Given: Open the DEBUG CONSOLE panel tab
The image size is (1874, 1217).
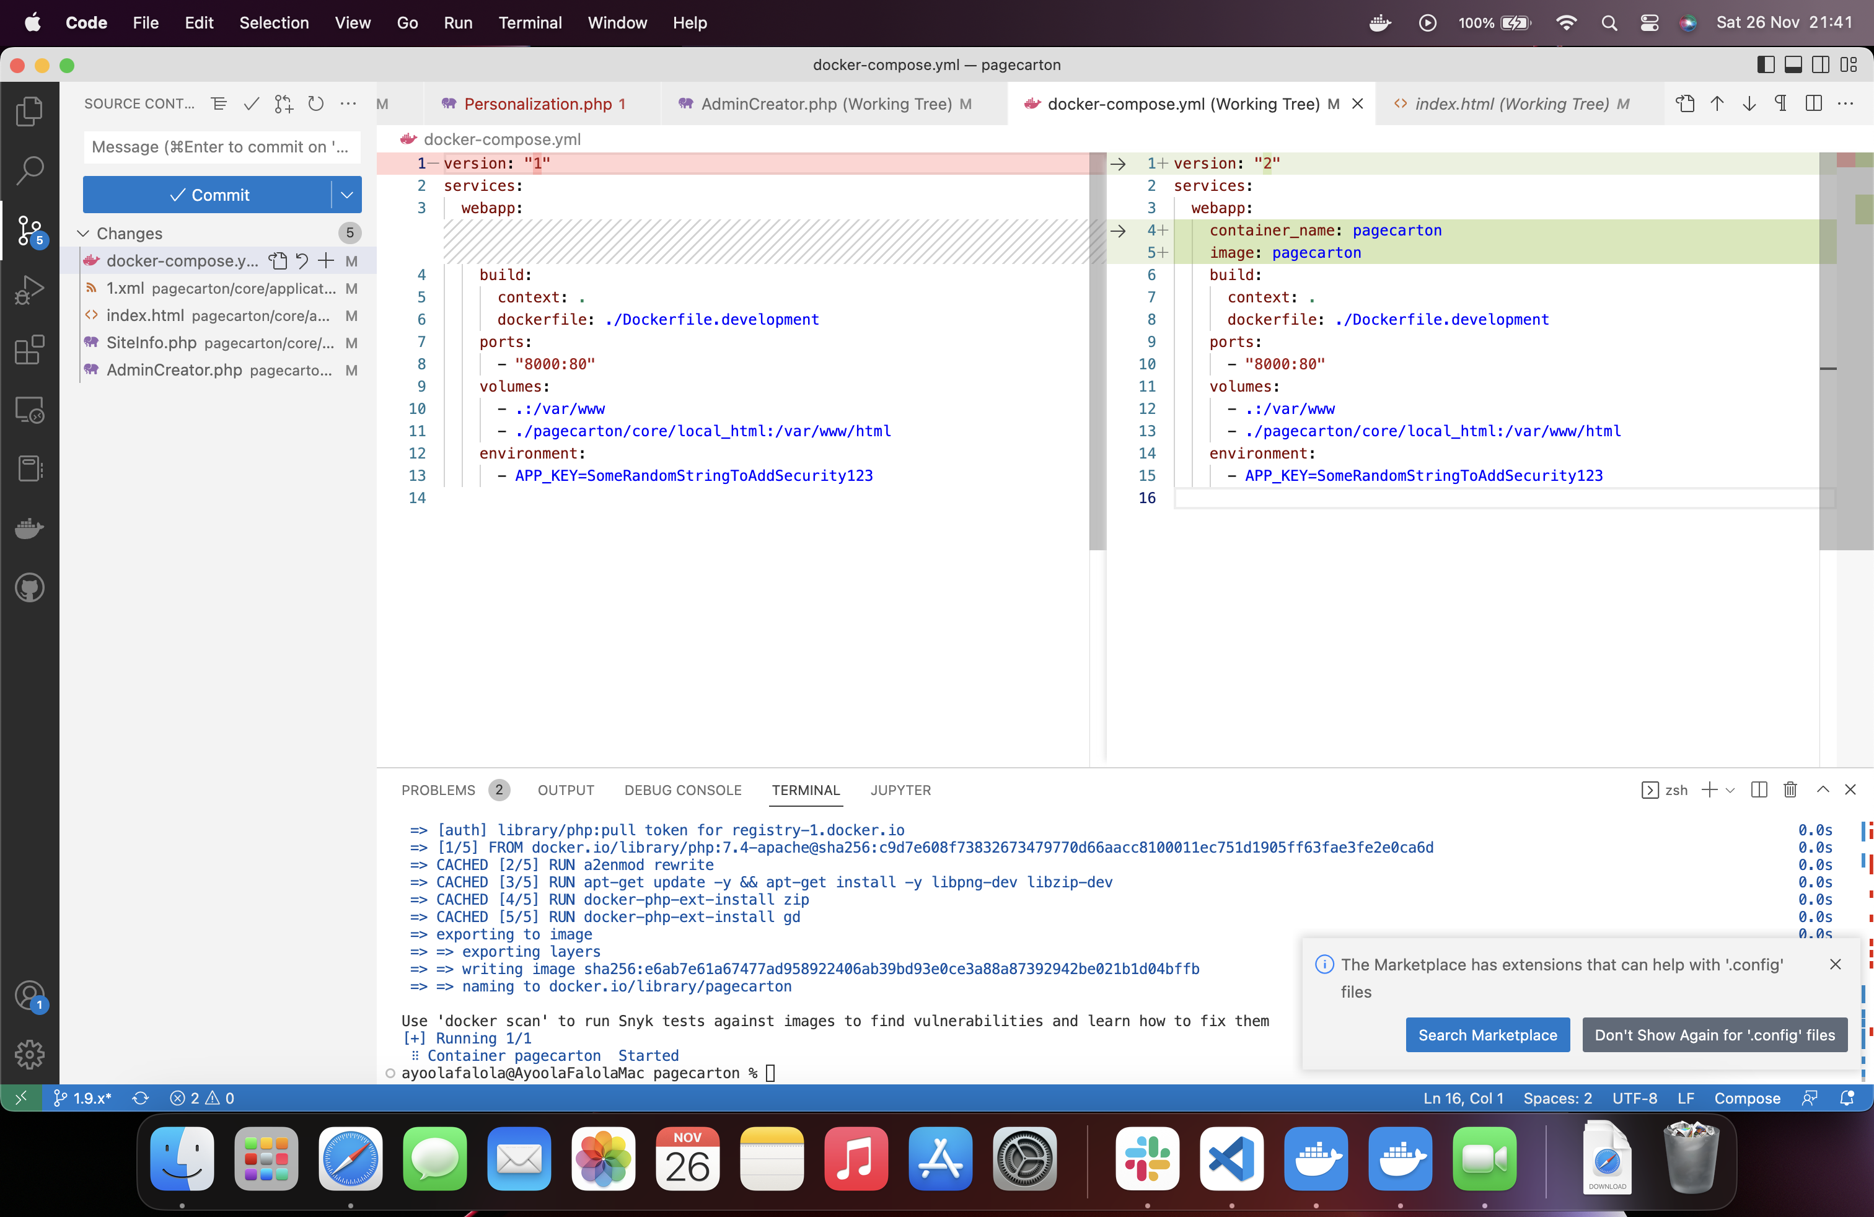Looking at the screenshot, I should pos(683,789).
